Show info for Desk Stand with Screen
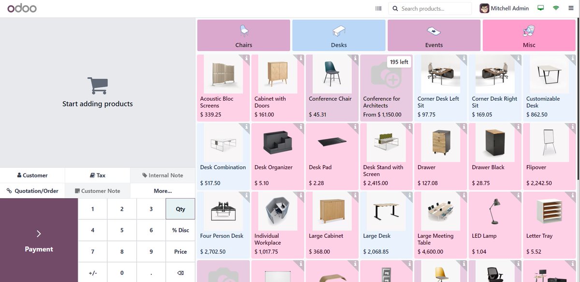 coord(409,126)
